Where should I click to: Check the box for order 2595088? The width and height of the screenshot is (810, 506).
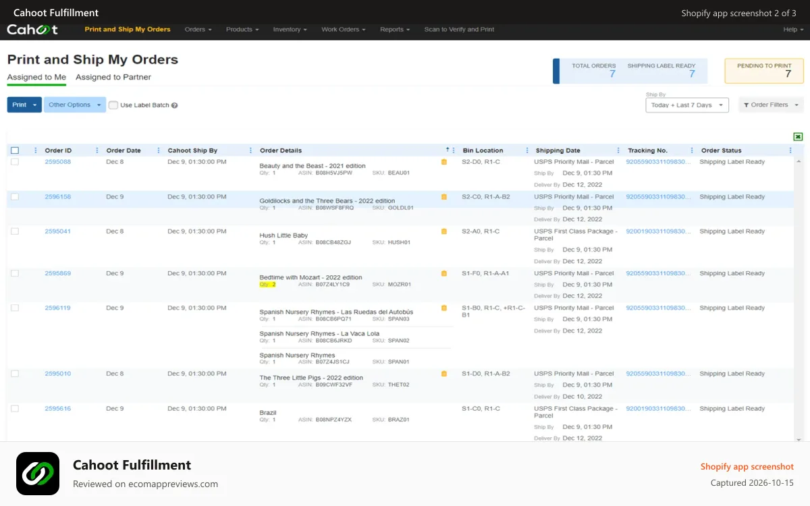point(15,162)
